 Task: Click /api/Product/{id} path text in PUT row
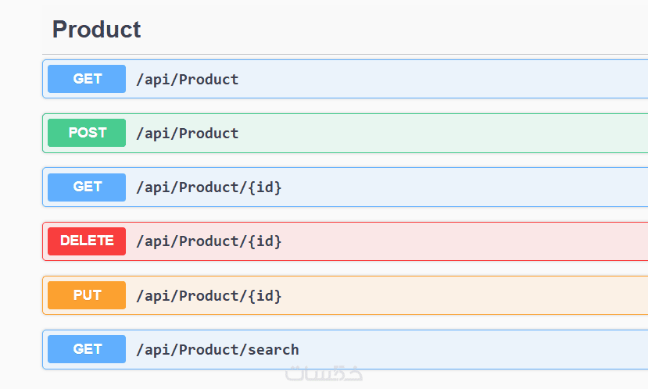[x=209, y=295]
